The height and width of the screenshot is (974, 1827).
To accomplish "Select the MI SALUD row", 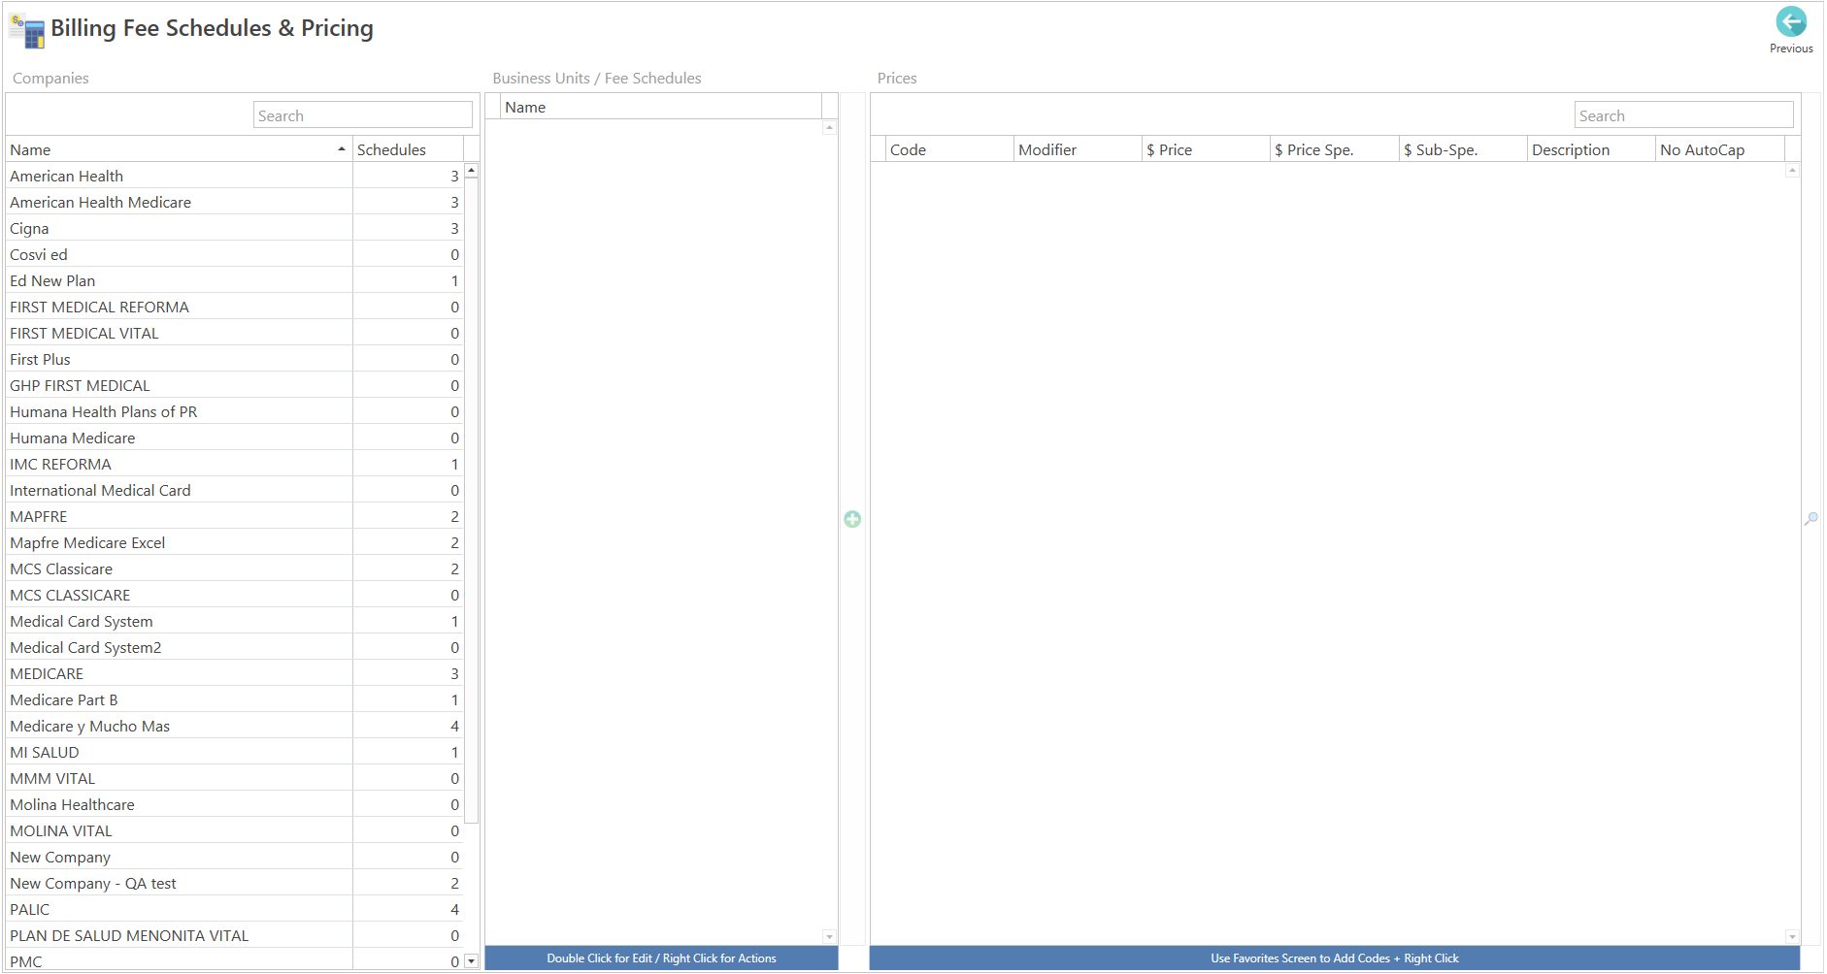I will 235,752.
